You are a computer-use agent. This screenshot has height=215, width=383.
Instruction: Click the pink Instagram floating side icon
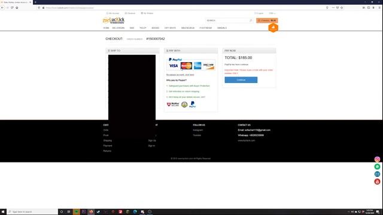377,159
